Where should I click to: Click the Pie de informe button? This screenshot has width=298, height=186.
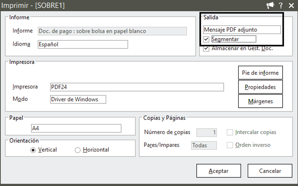point(260,73)
